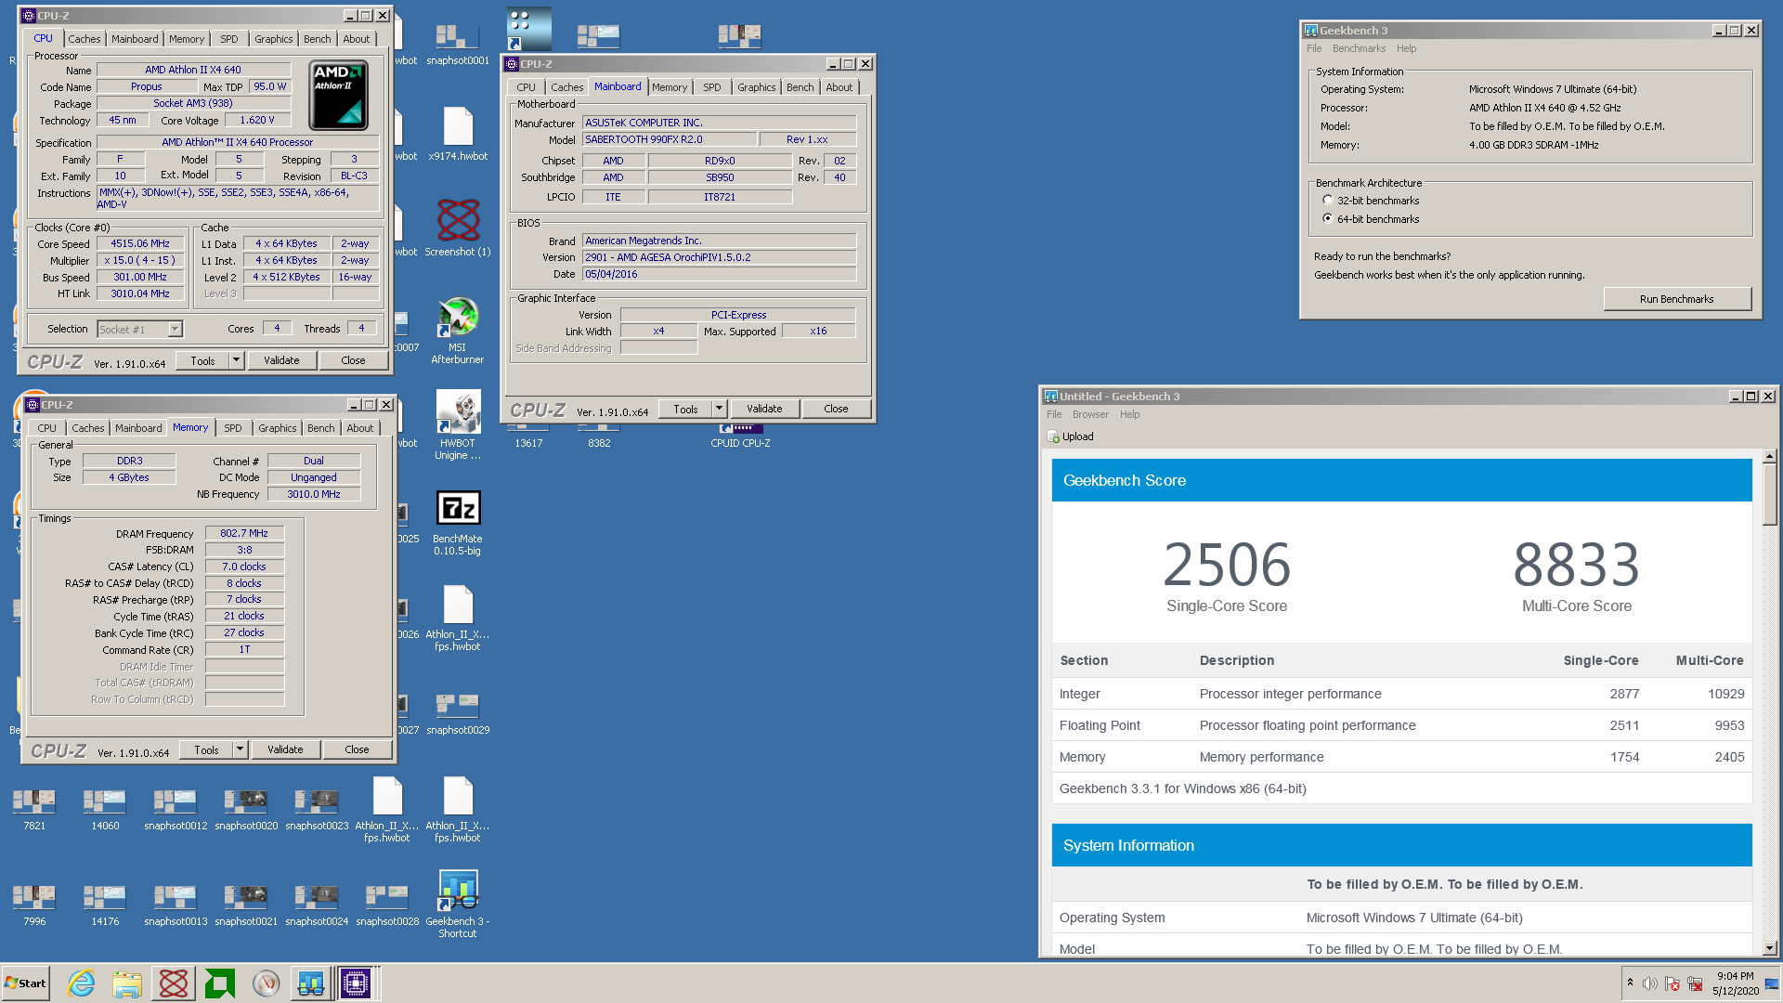The image size is (1783, 1003).
Task: Open Benchmarks menu in Geekbench 3
Action: (1359, 48)
